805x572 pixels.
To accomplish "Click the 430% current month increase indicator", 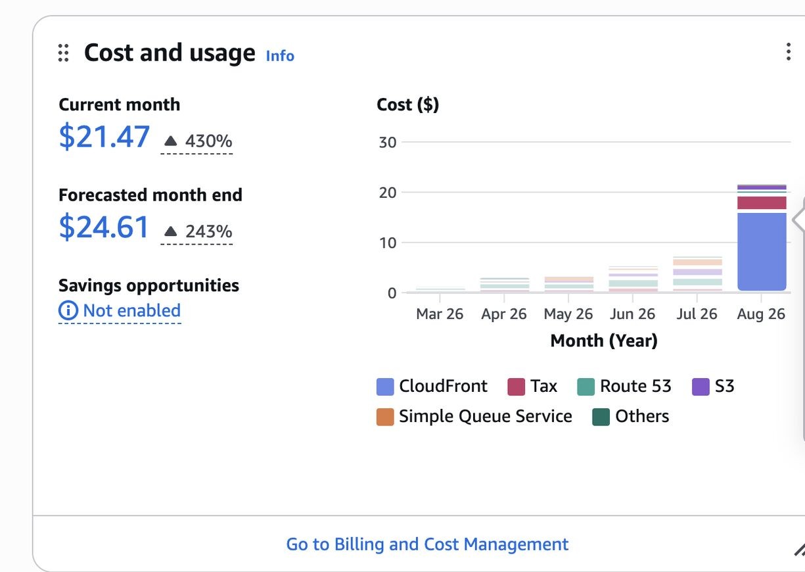I will [196, 141].
